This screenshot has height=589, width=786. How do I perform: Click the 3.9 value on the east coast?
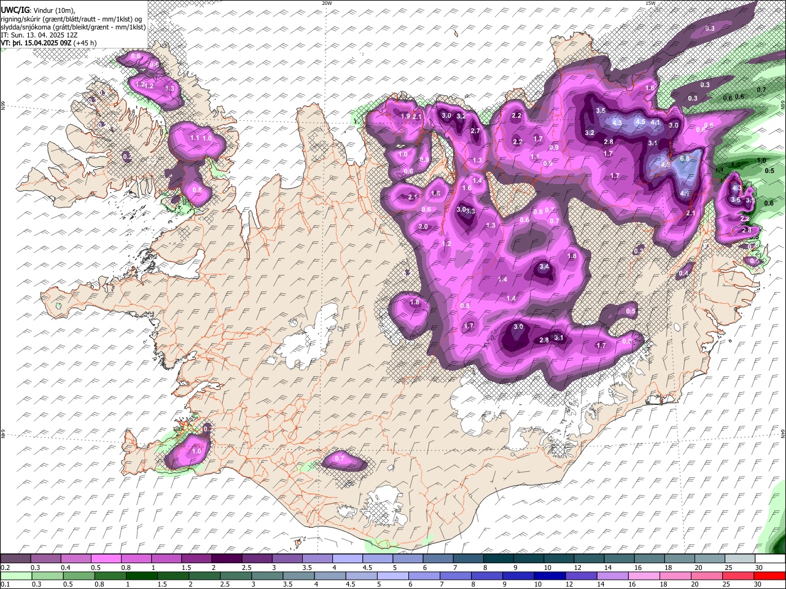coord(750,201)
